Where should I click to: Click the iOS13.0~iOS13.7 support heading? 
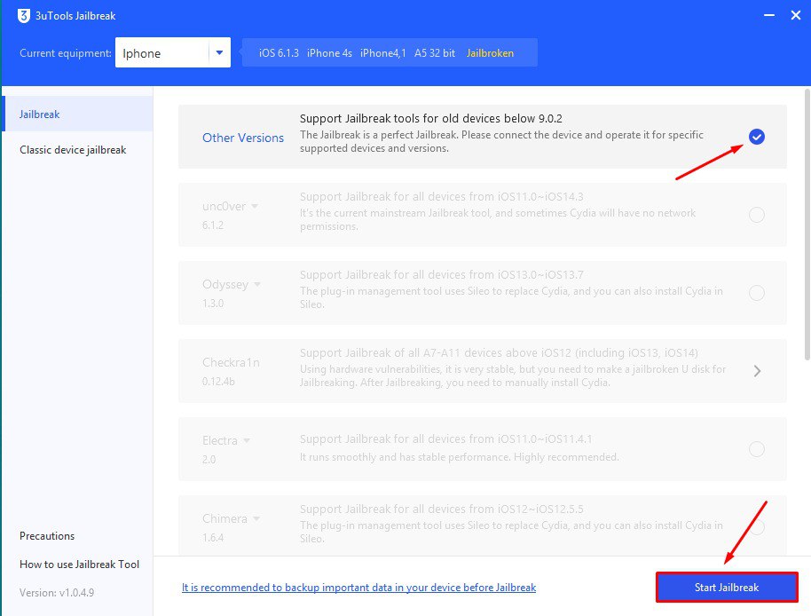point(442,274)
